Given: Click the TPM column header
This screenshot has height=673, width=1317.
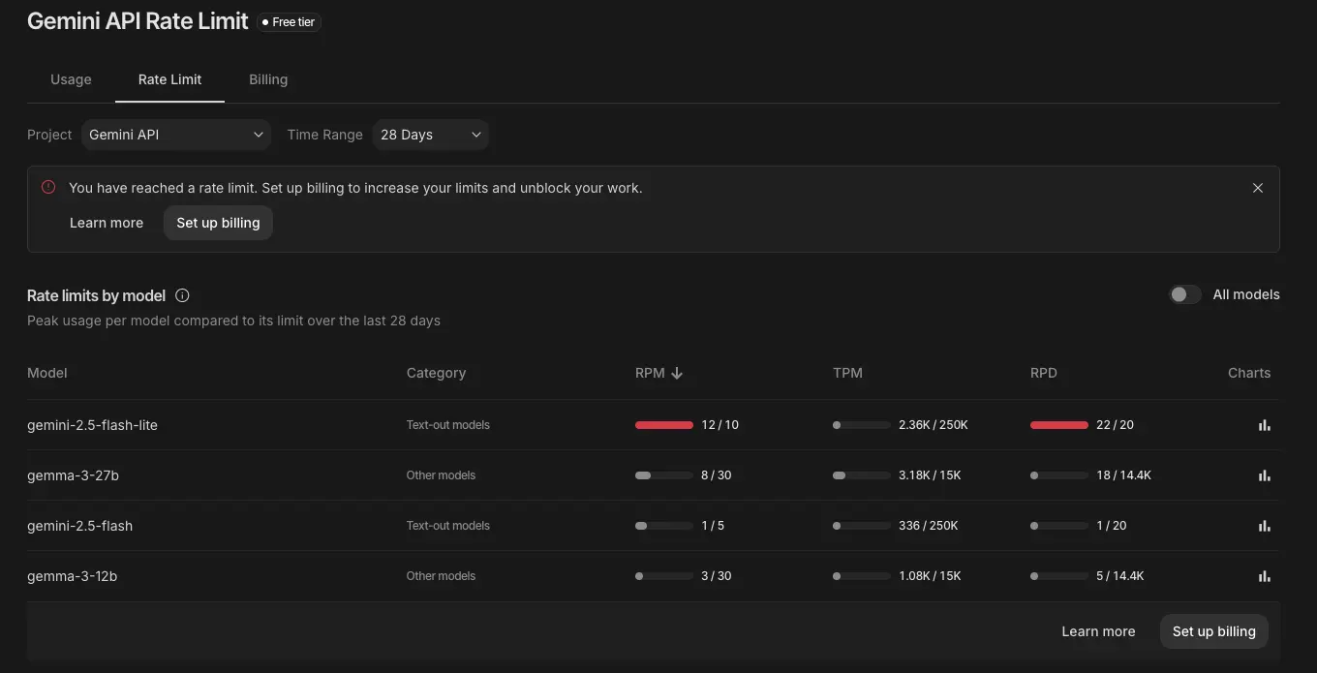Looking at the screenshot, I should pos(847,373).
